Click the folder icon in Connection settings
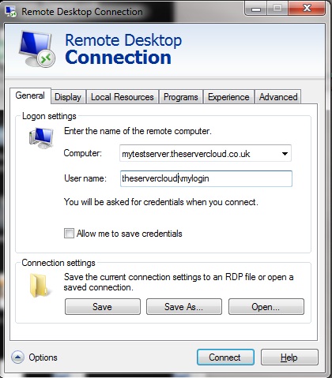This screenshot has width=332, height=378. [x=39, y=285]
